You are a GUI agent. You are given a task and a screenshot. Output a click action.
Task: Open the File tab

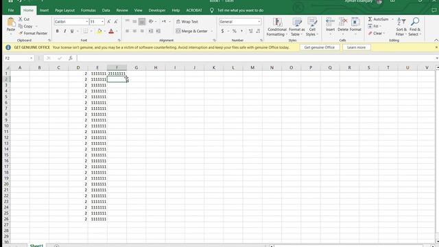[x=11, y=10]
